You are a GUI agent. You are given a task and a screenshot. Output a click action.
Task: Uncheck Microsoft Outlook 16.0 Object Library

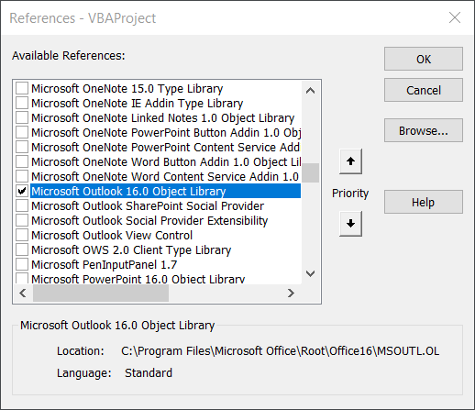pos(22,191)
